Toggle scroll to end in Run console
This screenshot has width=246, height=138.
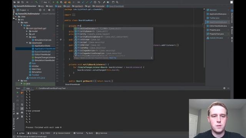point(22,108)
